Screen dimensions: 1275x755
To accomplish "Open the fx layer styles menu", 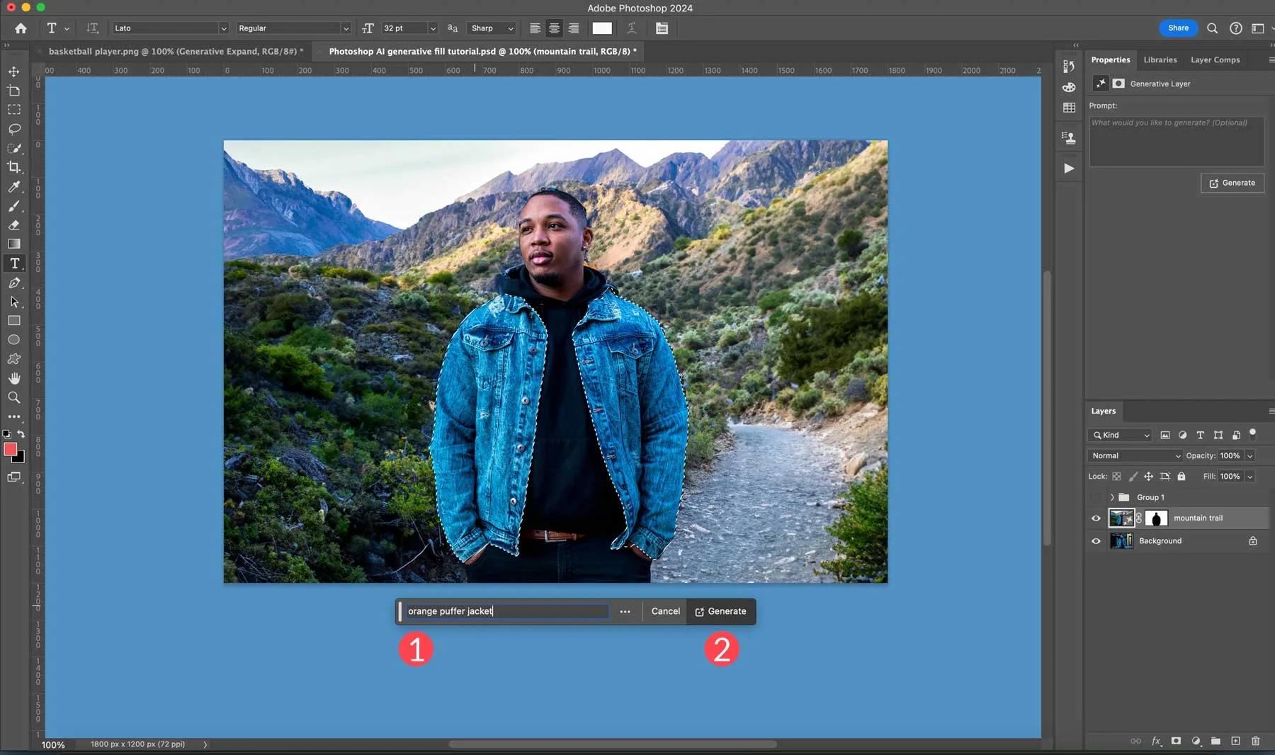I will (x=1156, y=741).
